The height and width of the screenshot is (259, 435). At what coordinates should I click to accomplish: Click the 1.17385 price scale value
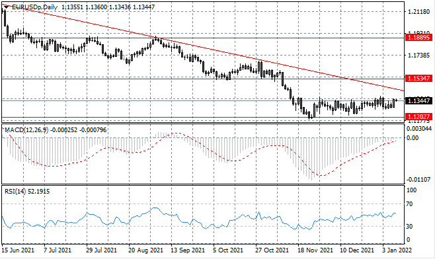point(418,55)
